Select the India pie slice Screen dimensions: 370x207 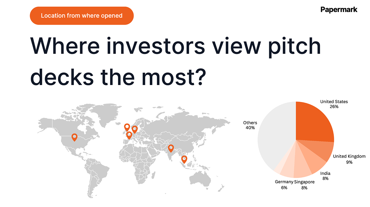pos(314,163)
